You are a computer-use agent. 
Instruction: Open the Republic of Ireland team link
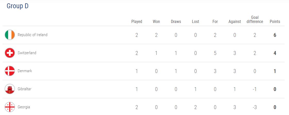pyautogui.click(x=32, y=35)
